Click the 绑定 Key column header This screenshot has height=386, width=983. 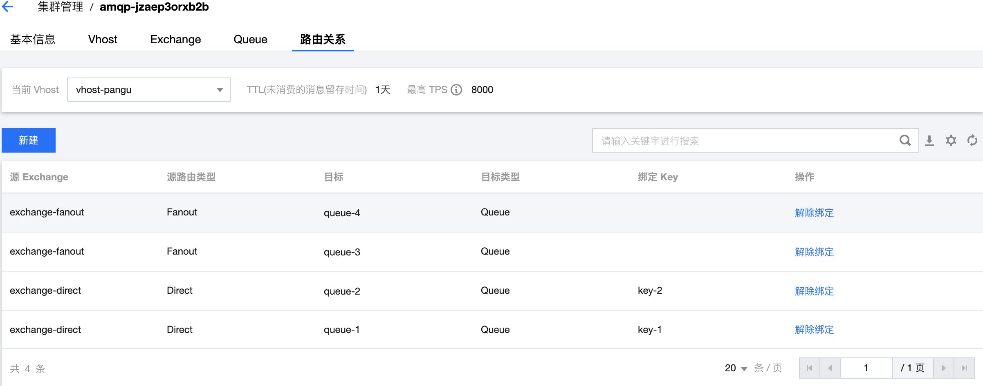point(658,177)
